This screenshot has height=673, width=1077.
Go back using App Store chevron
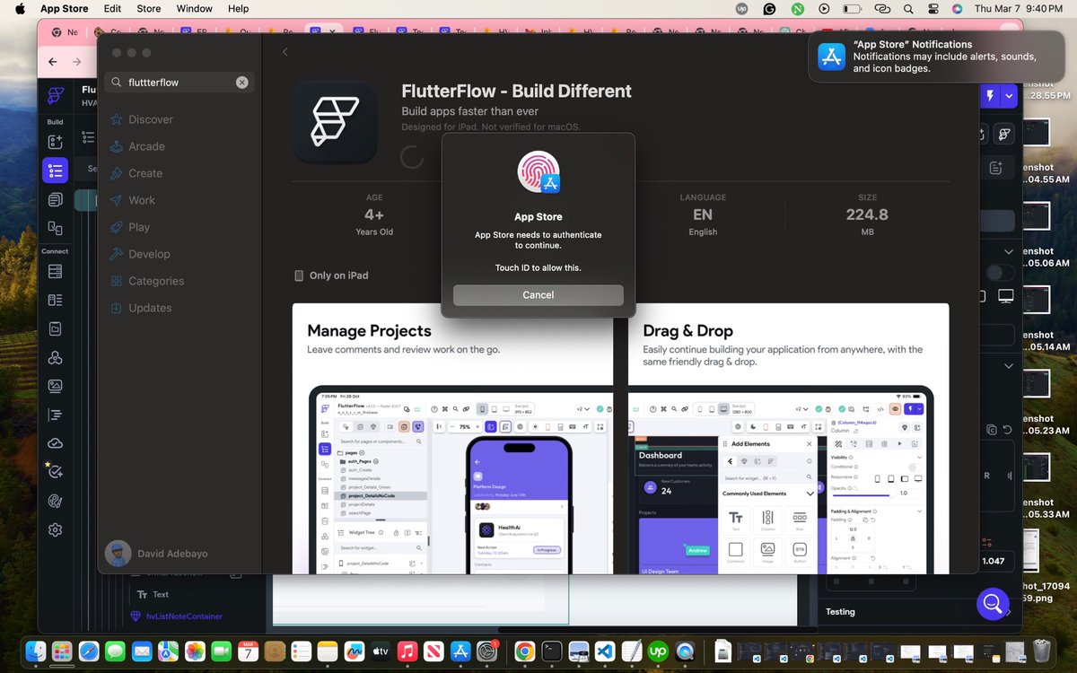click(285, 52)
